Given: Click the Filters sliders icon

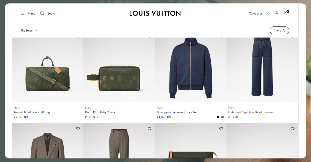Looking at the screenshot, I should [284, 30].
